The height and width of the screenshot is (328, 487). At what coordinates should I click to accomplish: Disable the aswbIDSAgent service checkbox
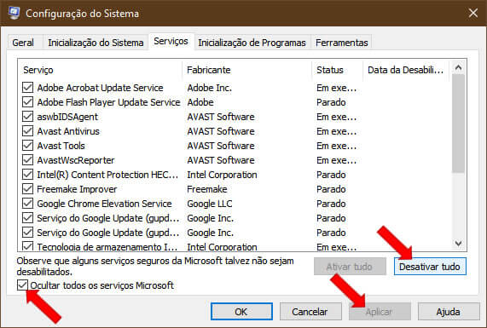click(x=27, y=117)
